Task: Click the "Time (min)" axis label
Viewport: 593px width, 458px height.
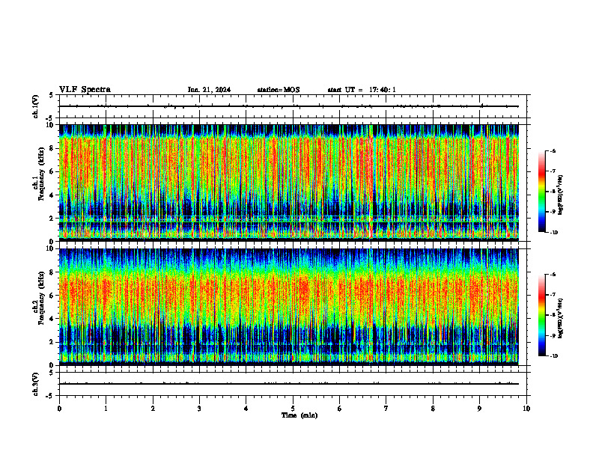Action: point(299,415)
